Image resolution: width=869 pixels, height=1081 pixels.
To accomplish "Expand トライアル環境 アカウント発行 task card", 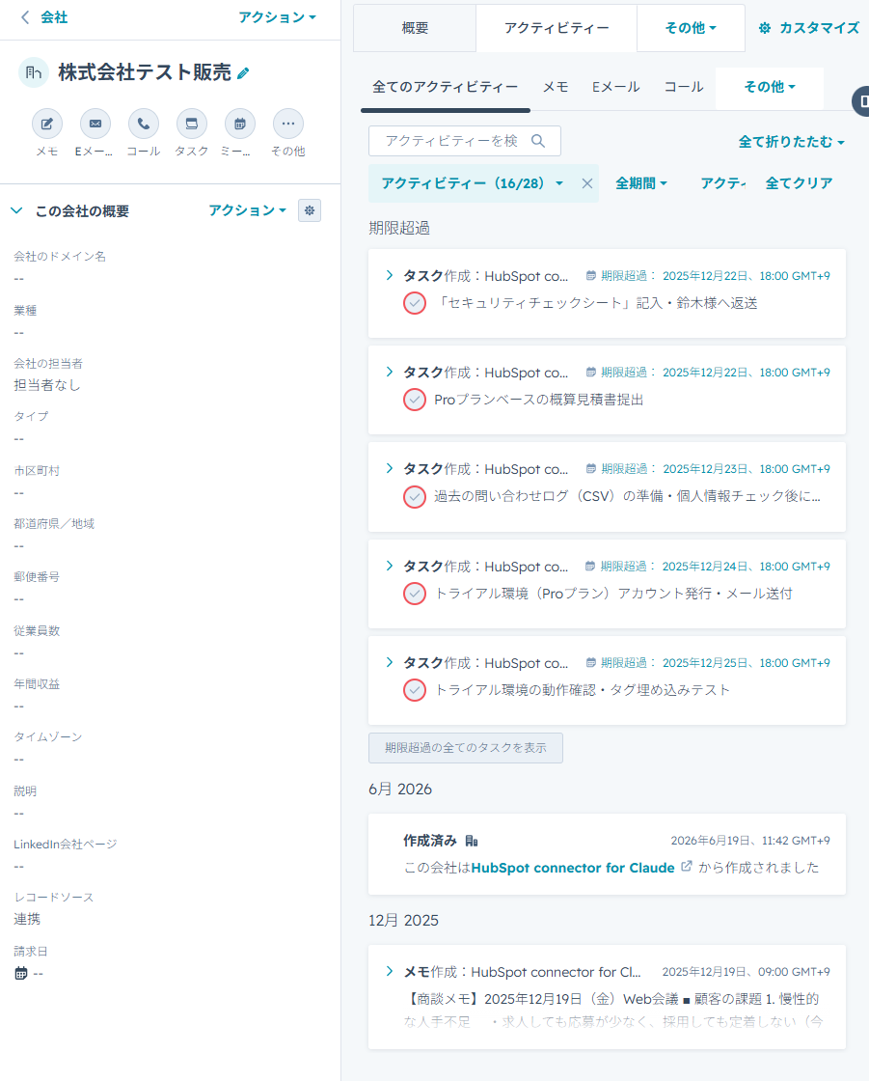I will click(x=390, y=566).
